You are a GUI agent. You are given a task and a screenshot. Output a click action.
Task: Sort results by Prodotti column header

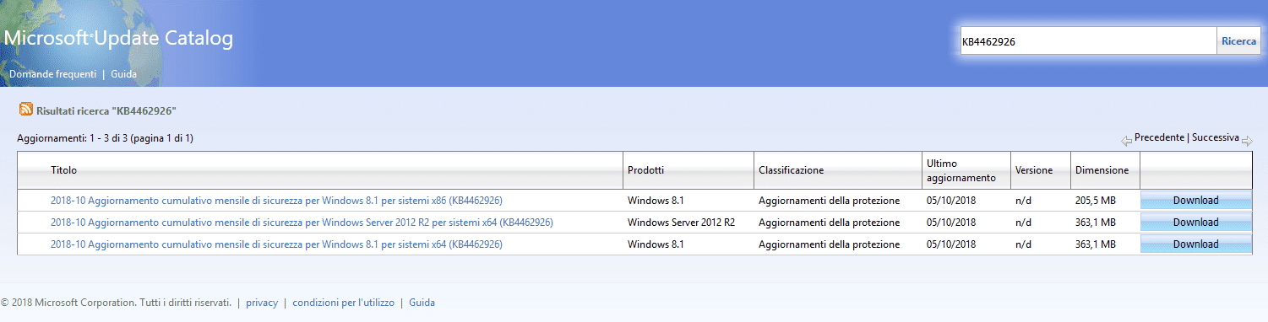(x=646, y=170)
